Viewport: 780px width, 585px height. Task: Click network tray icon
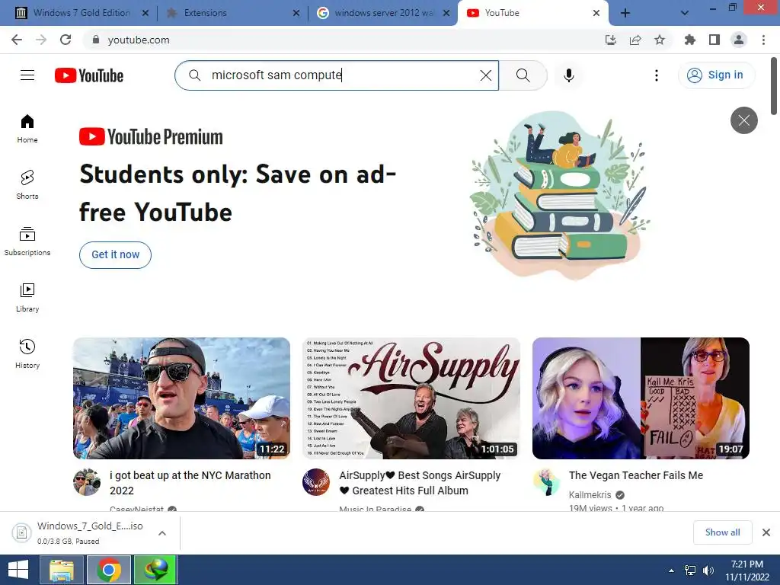[x=690, y=571]
